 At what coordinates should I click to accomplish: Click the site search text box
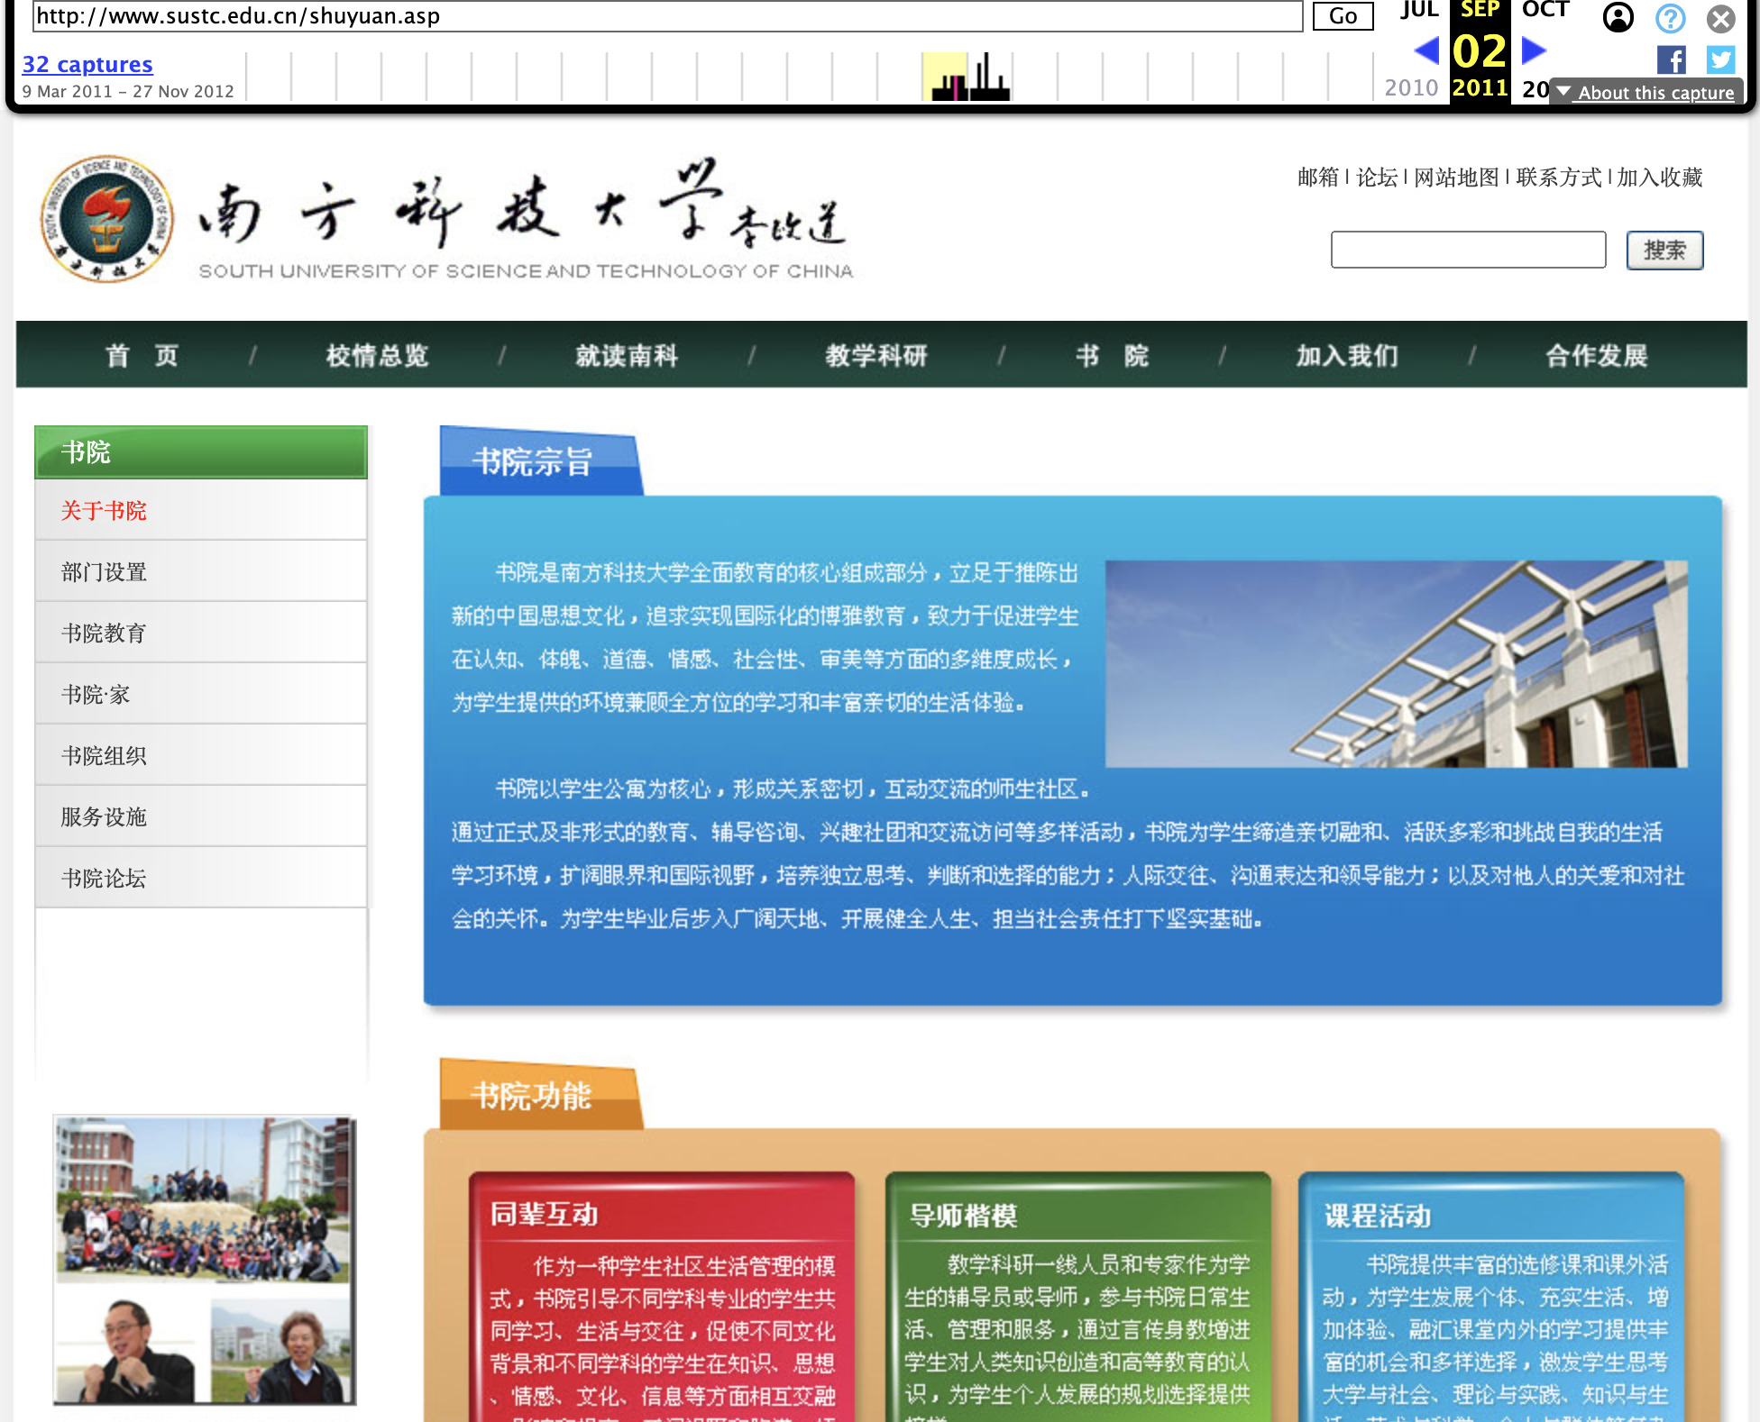click(x=1467, y=250)
